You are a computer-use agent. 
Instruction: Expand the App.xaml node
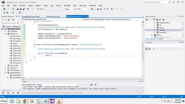tap(5, 68)
